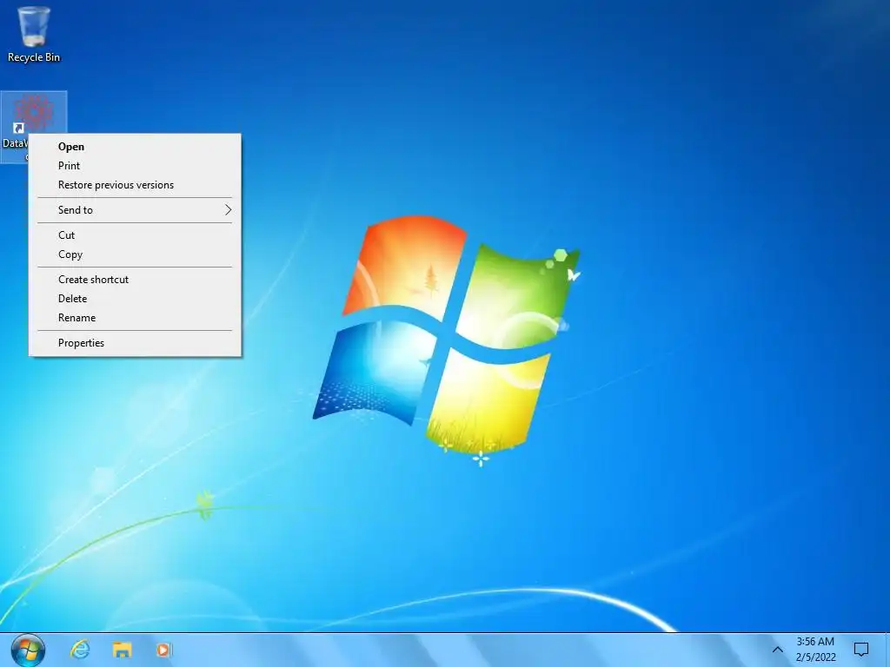Open the Start menu orb
The width and height of the screenshot is (890, 667).
coord(28,650)
